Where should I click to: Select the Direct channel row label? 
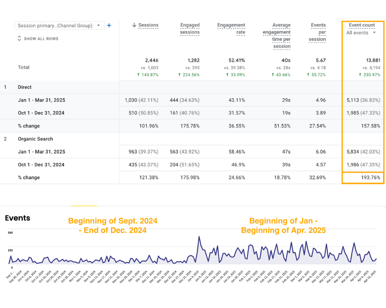[x=25, y=87]
